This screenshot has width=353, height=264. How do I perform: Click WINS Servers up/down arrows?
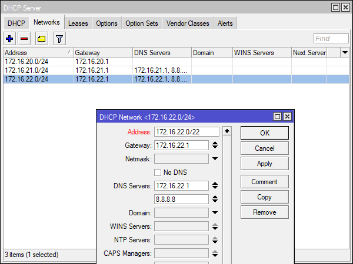[x=215, y=226]
